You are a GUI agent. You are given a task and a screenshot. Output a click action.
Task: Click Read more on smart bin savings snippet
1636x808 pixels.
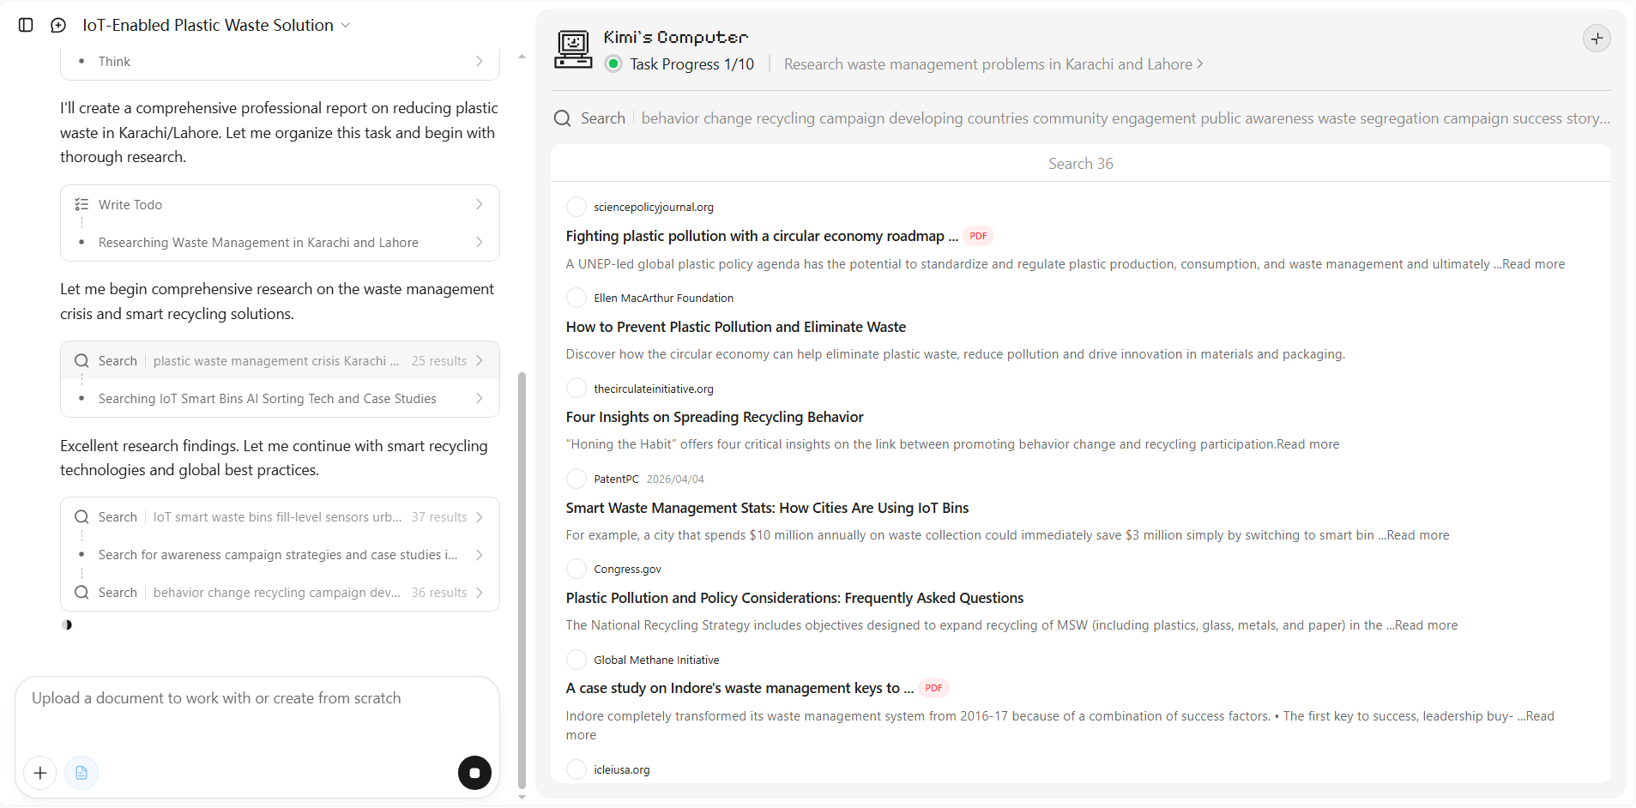pos(1417,535)
